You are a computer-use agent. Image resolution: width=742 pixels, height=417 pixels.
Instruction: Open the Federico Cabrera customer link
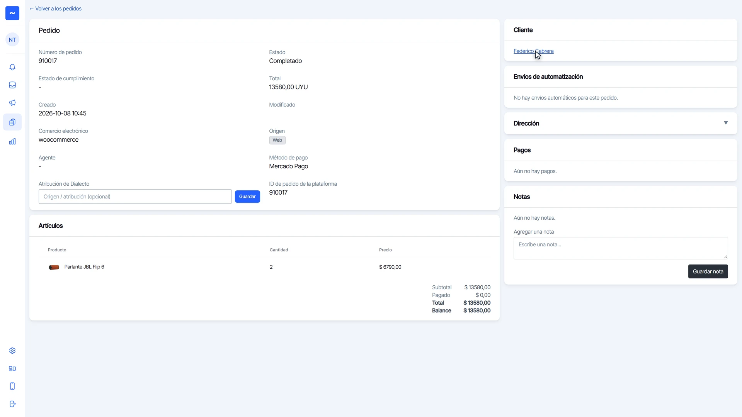coord(533,51)
